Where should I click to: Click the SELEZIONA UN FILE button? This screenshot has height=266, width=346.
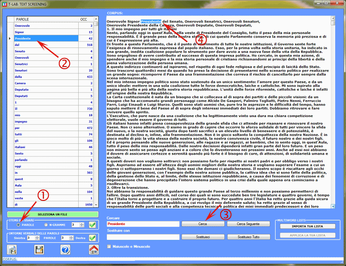52,215
